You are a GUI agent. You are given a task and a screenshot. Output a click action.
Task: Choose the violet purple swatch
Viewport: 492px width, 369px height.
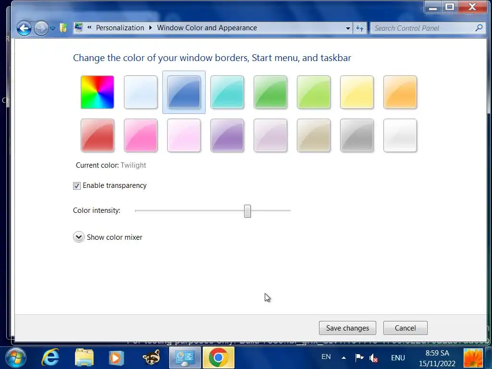click(227, 135)
